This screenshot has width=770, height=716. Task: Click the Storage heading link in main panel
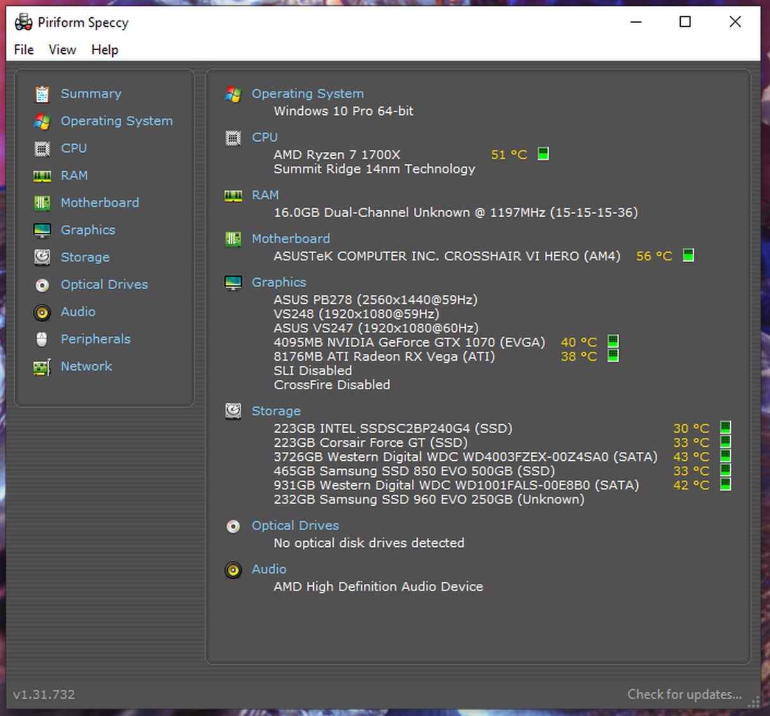[276, 412]
